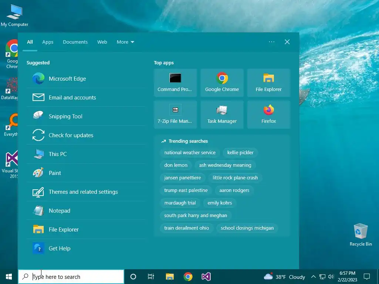Select Visual Studio 2015 desktop shortcut
The image size is (379, 284).
pos(10,164)
